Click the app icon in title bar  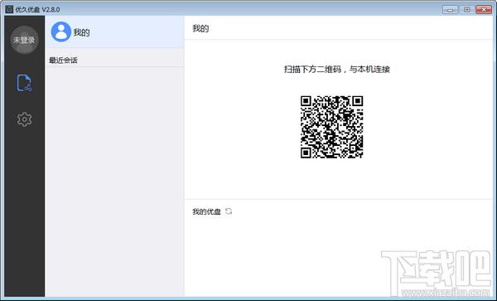9,9
